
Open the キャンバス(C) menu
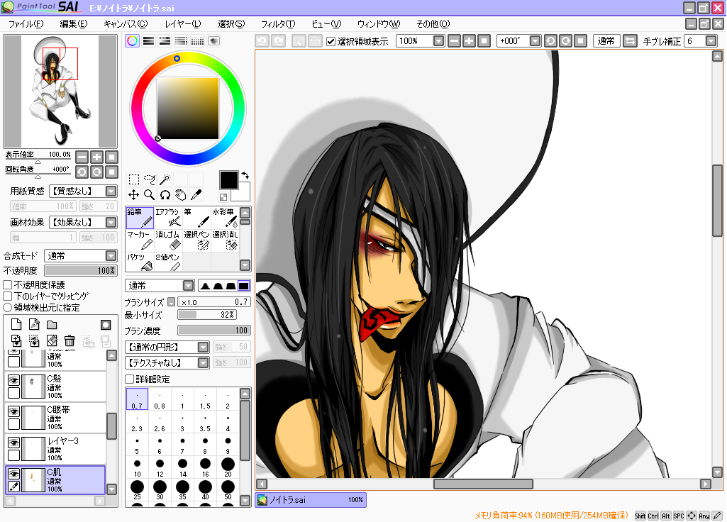(x=125, y=23)
